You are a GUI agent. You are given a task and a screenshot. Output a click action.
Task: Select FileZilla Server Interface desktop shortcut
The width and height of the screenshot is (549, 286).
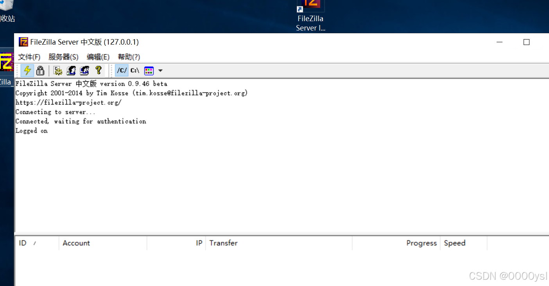click(x=310, y=16)
